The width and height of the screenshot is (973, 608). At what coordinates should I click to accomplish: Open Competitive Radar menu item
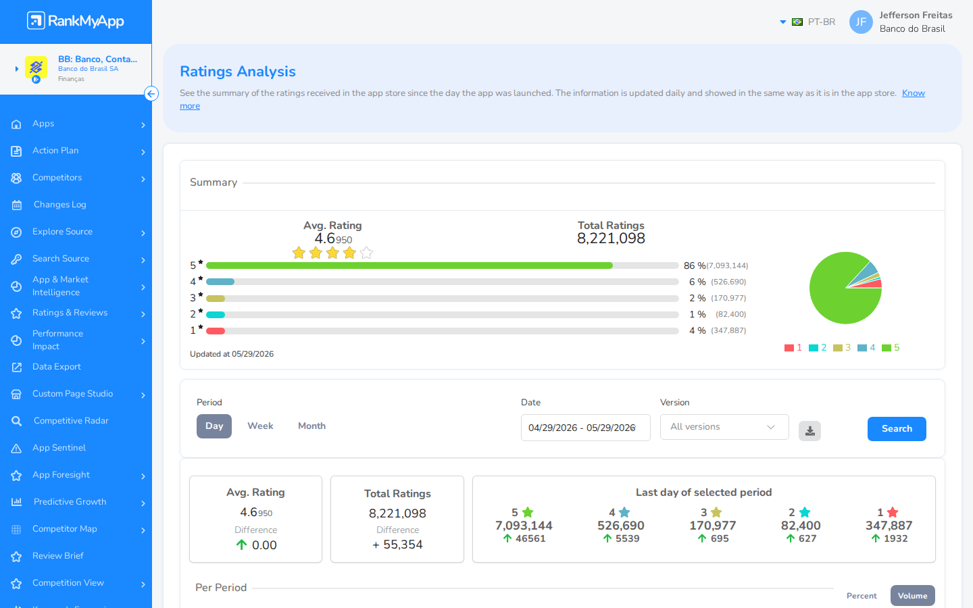click(71, 421)
